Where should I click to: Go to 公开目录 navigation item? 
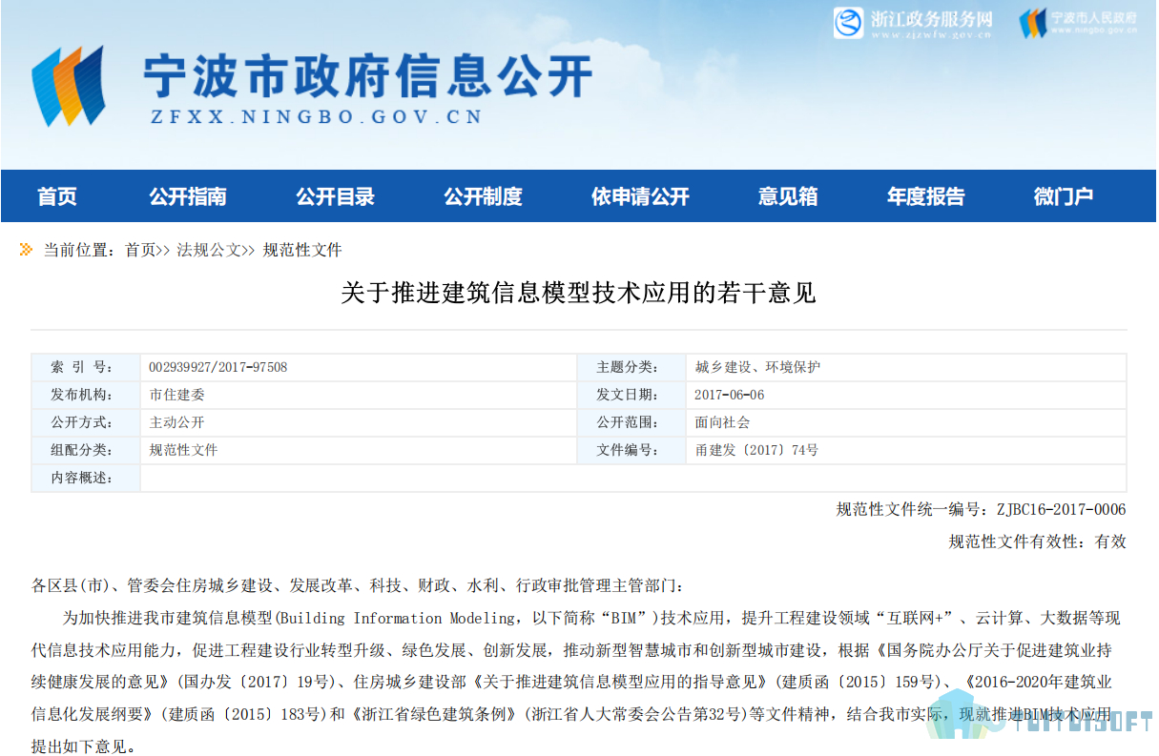[x=335, y=196]
